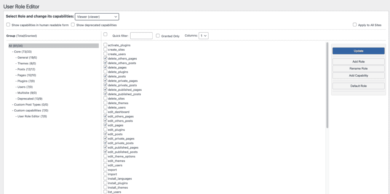
Task: Select the Multisite (9/0) group
Action: (27, 93)
